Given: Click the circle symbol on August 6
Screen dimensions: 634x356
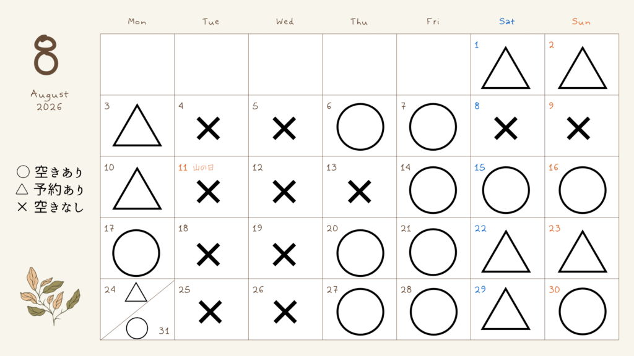Looking at the screenshot, I should (360, 127).
